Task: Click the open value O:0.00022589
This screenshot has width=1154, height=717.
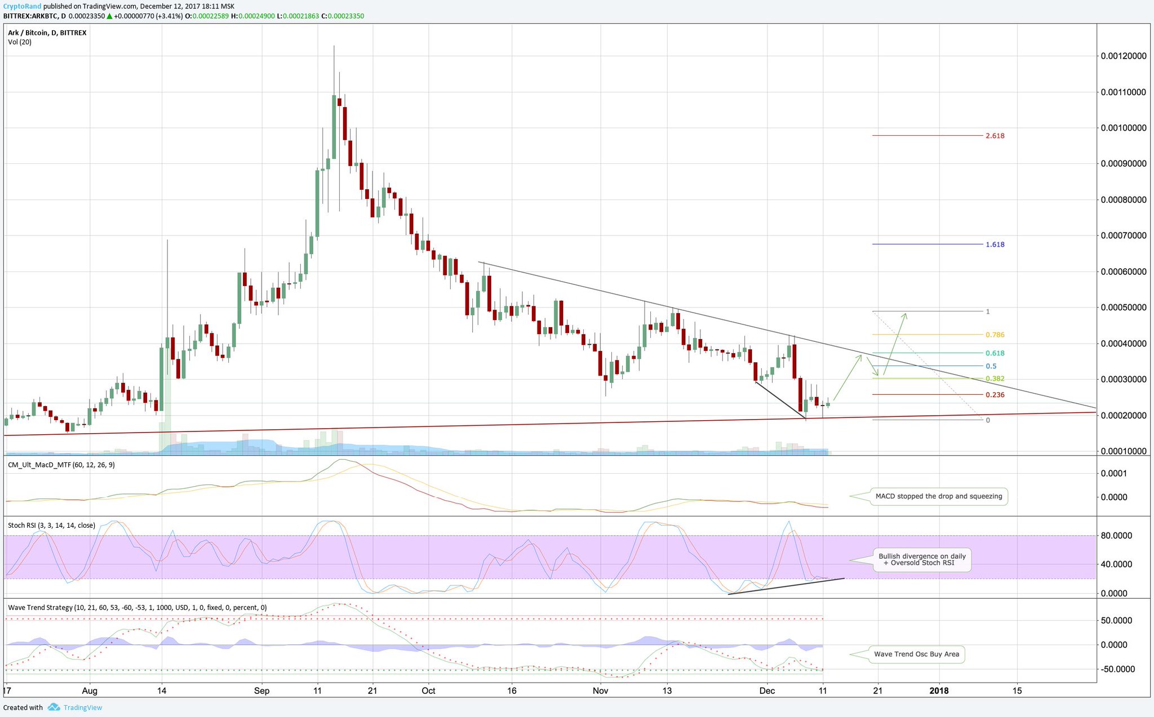Action: (207, 16)
